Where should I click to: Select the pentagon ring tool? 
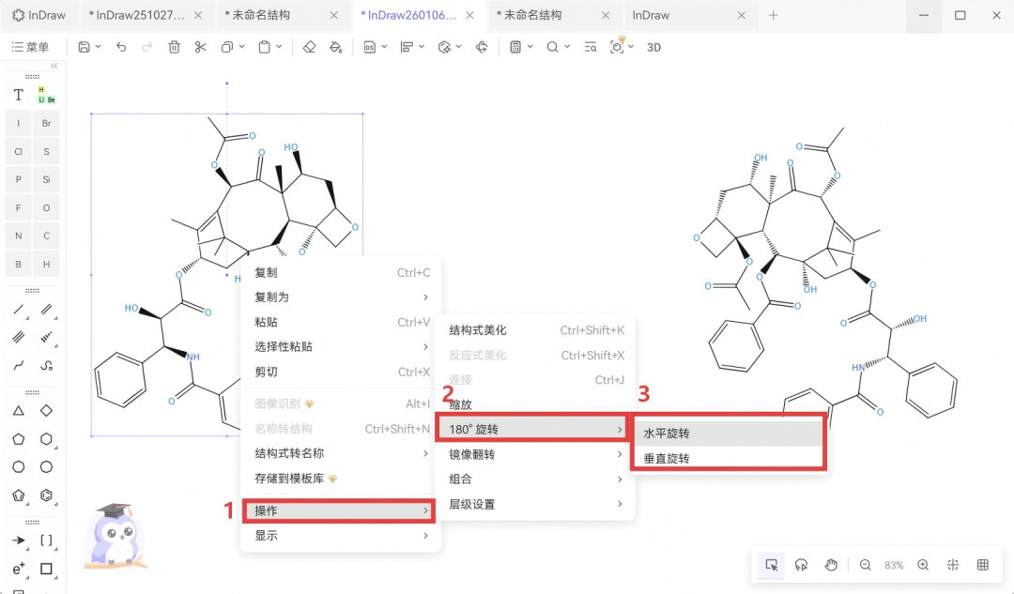coord(18,439)
